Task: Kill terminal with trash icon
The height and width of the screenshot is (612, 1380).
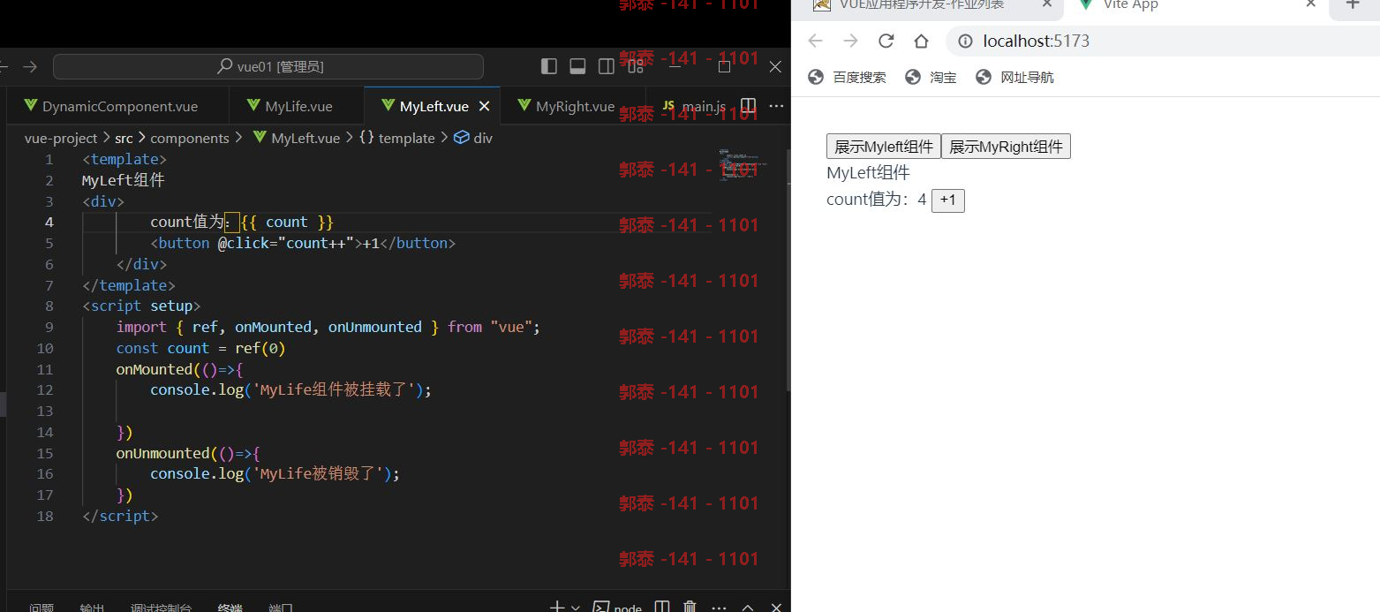Action: (690, 608)
